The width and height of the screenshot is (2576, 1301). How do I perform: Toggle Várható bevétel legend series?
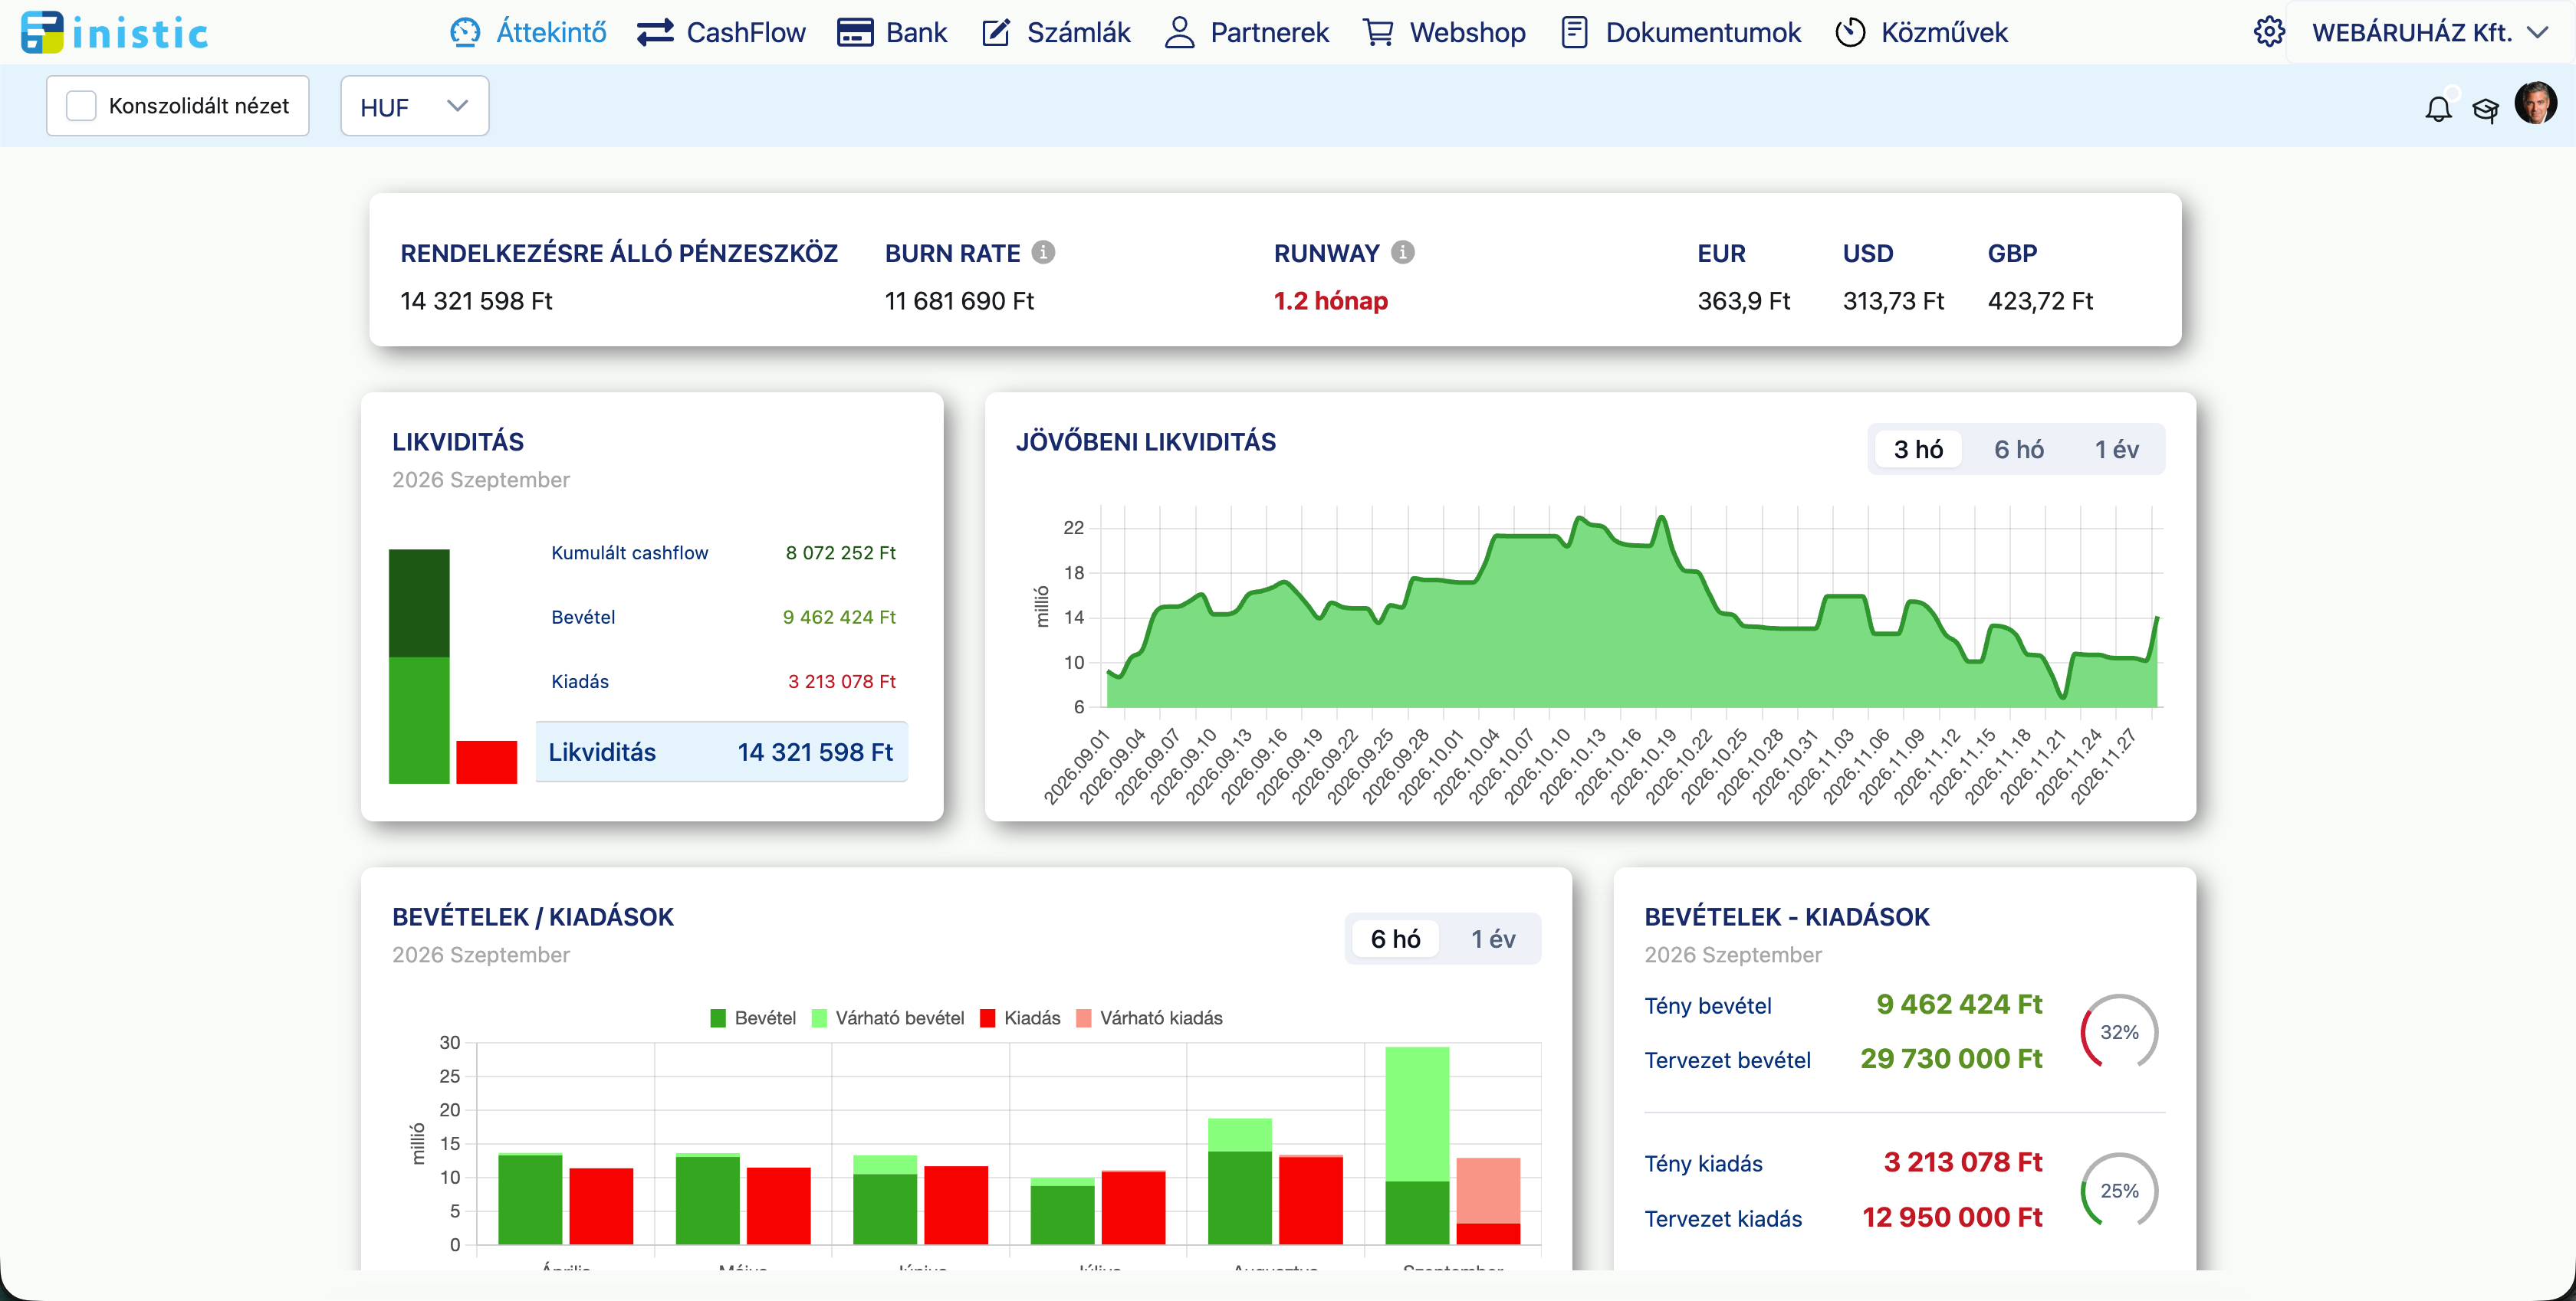coord(888,1018)
